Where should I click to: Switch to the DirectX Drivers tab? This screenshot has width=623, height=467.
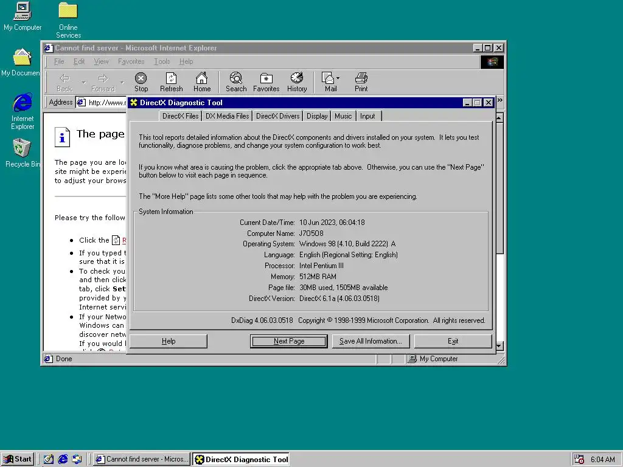coord(277,116)
